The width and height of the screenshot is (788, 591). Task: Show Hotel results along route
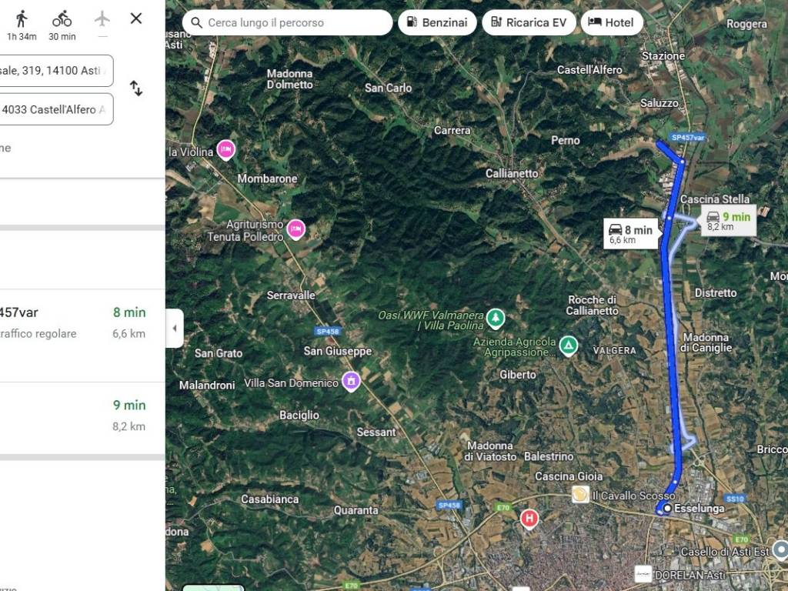612,22
